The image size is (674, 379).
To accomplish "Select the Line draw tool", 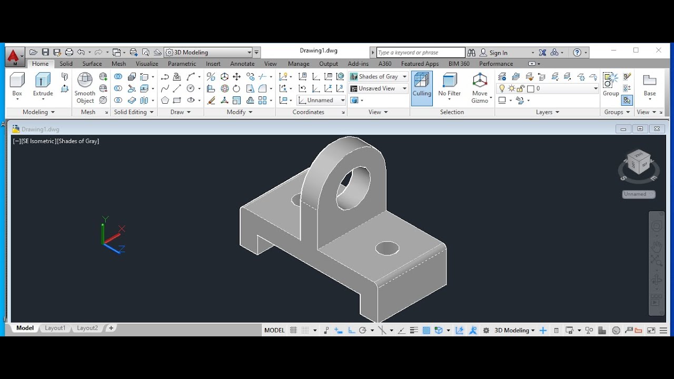I will point(177,88).
